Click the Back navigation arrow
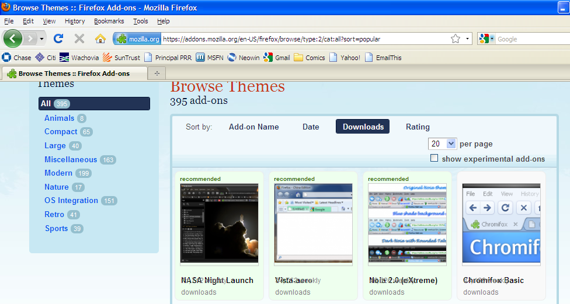Viewport: 570px width, 304px height. tap(13, 39)
